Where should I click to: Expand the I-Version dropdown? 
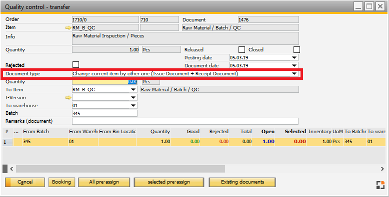tap(133, 98)
